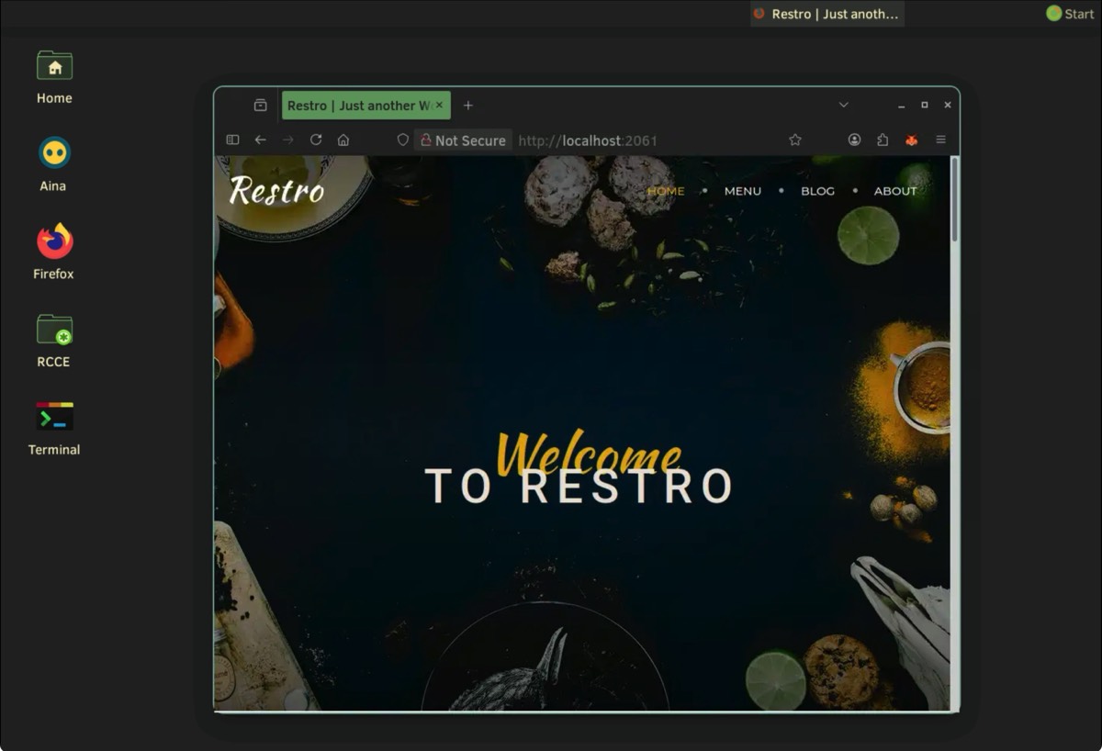Open the Firefox hamburger application menu
1102x751 pixels.
[940, 140]
